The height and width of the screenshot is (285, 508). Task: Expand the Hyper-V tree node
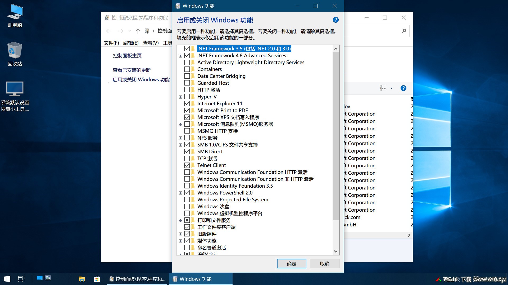(x=180, y=97)
